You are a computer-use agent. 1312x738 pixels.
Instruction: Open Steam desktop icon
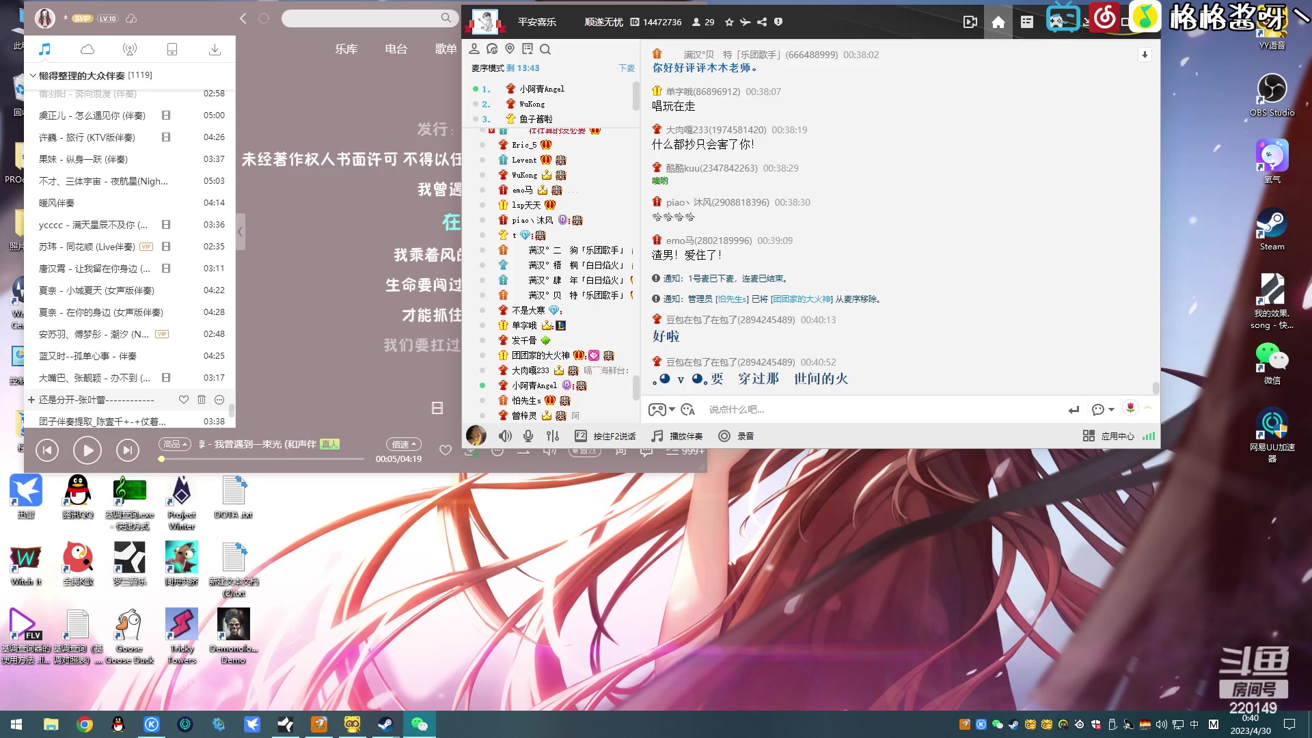pyautogui.click(x=1272, y=229)
